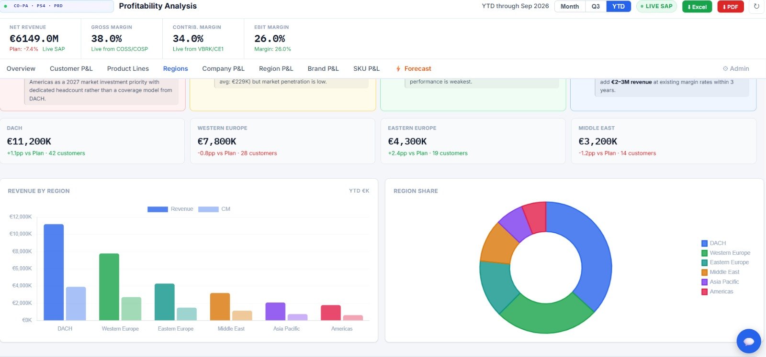
Task: Click the Western Europe revenue bar
Action: 109,287
